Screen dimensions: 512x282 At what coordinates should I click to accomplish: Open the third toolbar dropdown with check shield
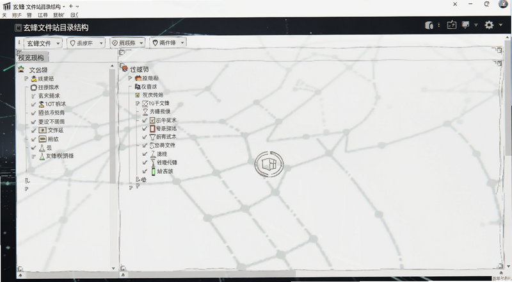click(127, 43)
